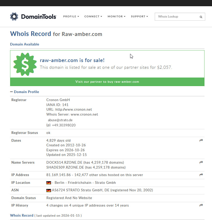Click the Whois Record section heading at bottom

[x=22, y=215]
